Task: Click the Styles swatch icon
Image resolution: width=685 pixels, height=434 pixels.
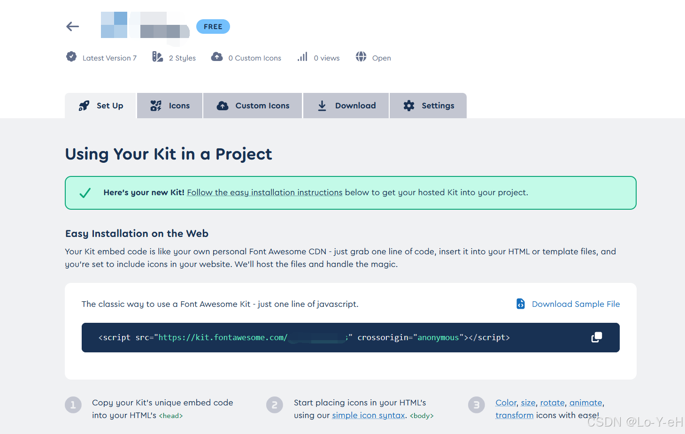Action: (x=157, y=57)
